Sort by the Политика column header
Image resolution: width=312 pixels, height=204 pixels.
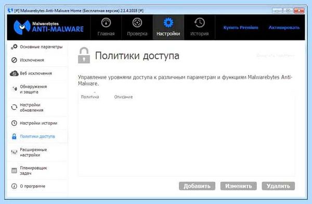90,97
